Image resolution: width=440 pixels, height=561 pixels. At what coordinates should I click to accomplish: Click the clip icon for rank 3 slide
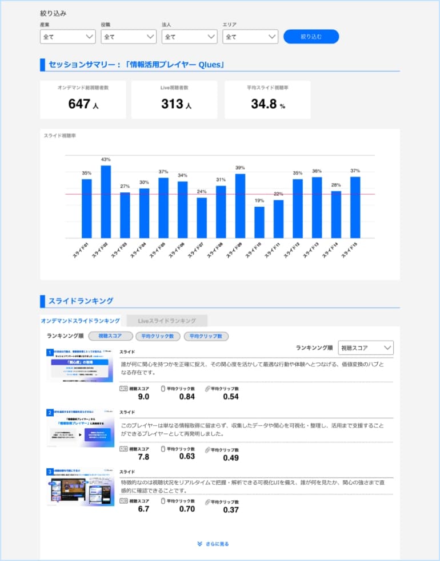pos(207,502)
